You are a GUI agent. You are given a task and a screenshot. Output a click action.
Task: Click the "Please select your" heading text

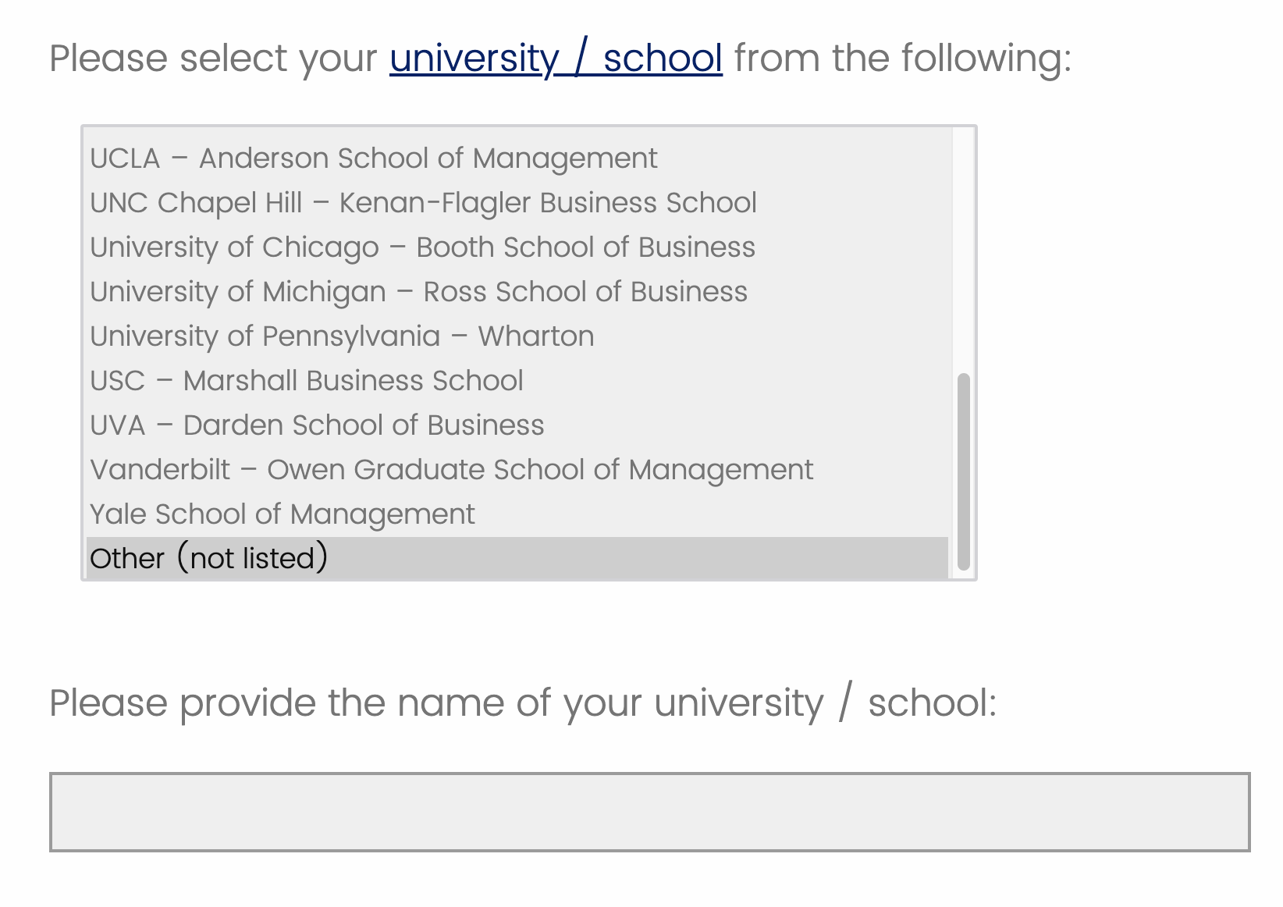213,59
